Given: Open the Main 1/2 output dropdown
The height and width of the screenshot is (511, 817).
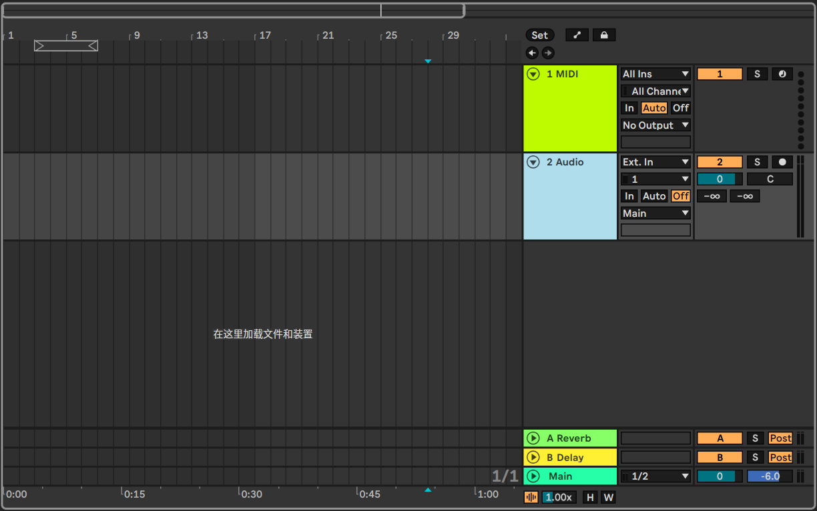Looking at the screenshot, I should [x=655, y=476].
